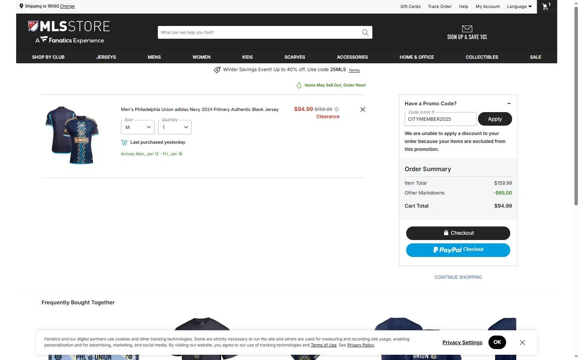Open the Jerseys menu
Image resolution: width=579 pixels, height=360 pixels.
(106, 57)
